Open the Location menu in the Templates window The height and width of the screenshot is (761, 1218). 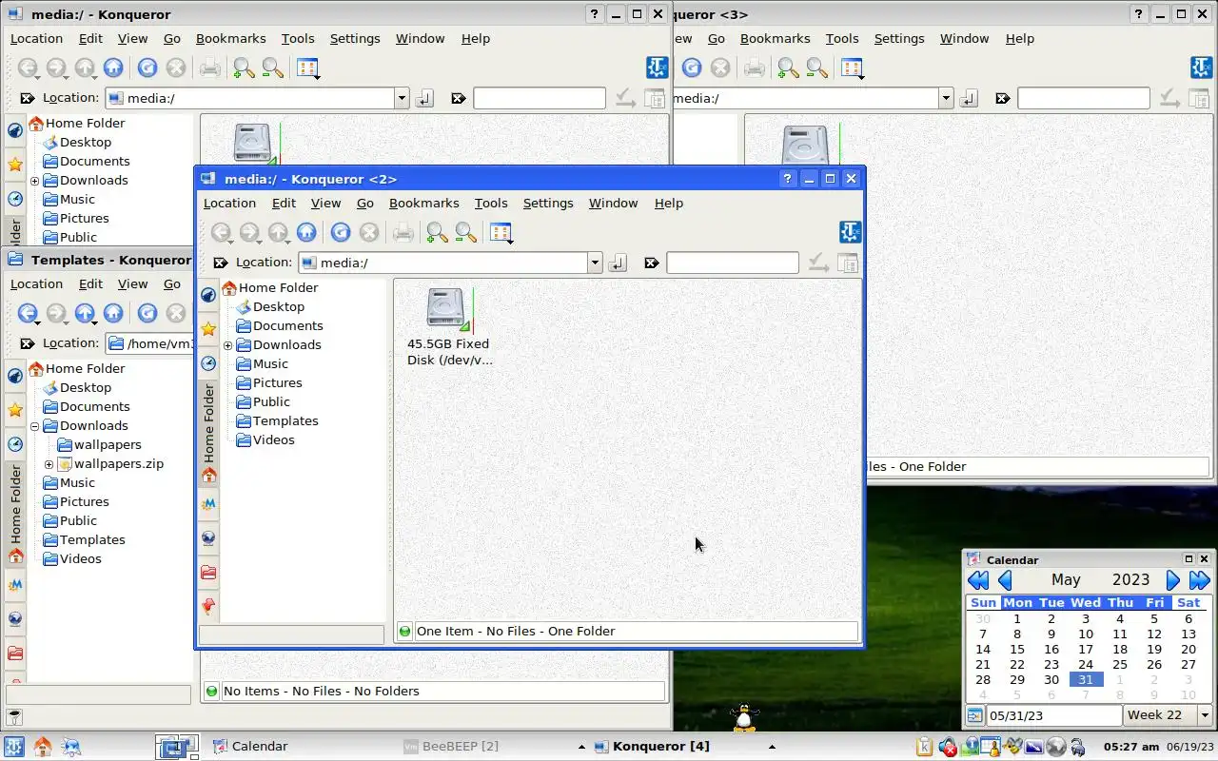click(36, 283)
